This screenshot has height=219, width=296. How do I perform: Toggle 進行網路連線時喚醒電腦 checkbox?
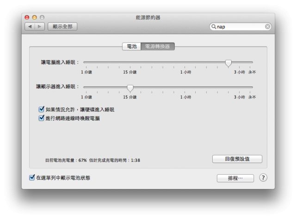pos(41,118)
